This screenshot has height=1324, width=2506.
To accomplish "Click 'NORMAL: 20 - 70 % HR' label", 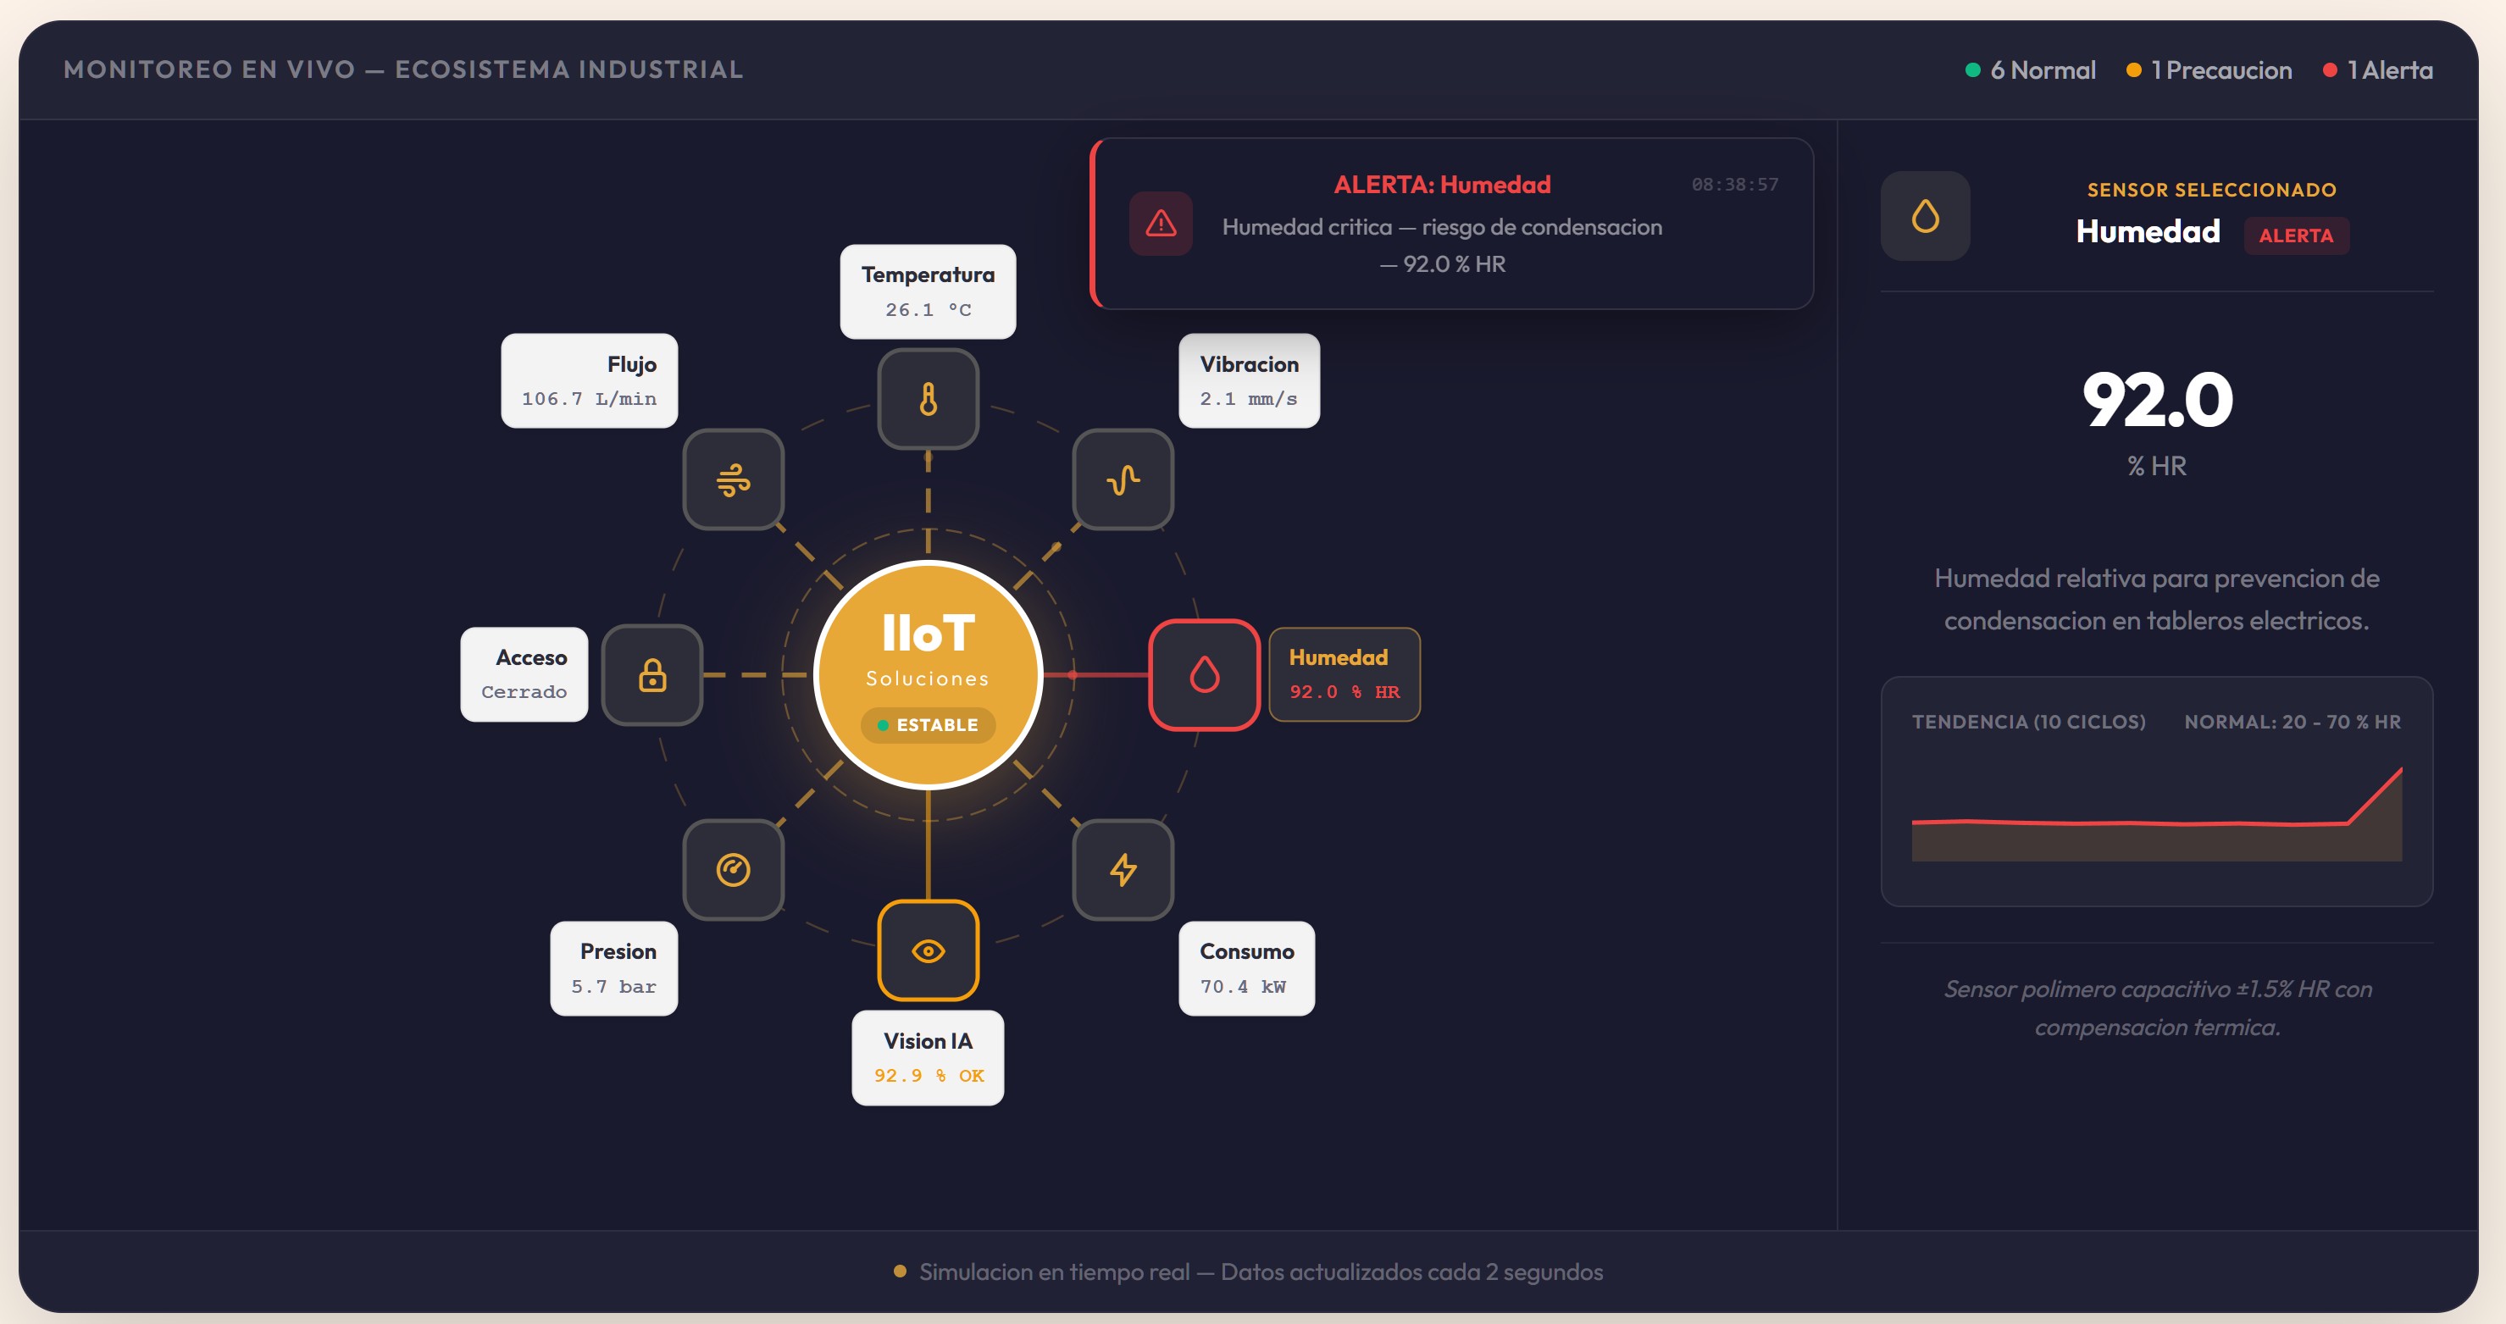I will (x=2292, y=722).
